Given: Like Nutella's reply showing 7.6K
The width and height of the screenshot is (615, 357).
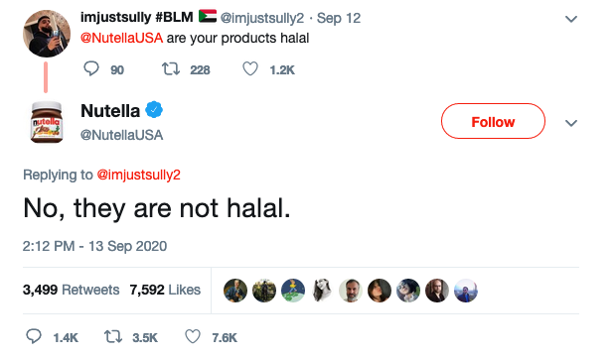Looking at the screenshot, I should tap(193, 336).
